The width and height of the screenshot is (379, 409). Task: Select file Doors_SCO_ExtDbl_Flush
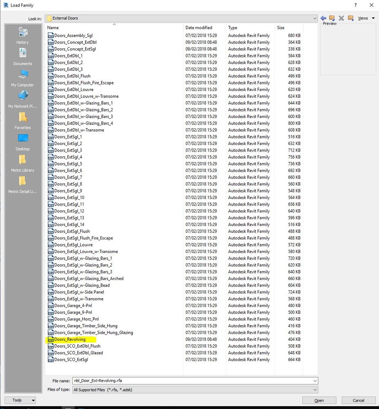click(77, 346)
